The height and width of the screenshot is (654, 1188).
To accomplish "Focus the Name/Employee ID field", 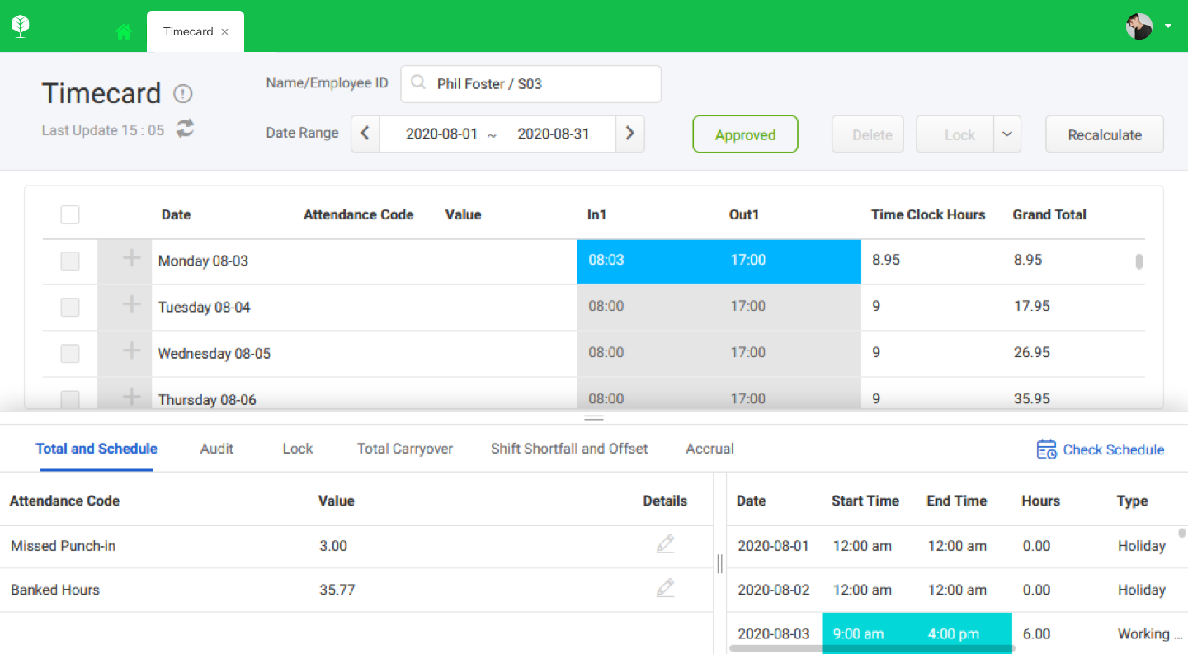I will click(530, 84).
